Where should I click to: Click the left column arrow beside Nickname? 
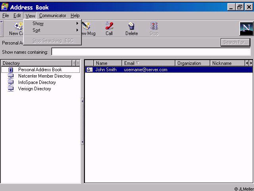coord(247,63)
